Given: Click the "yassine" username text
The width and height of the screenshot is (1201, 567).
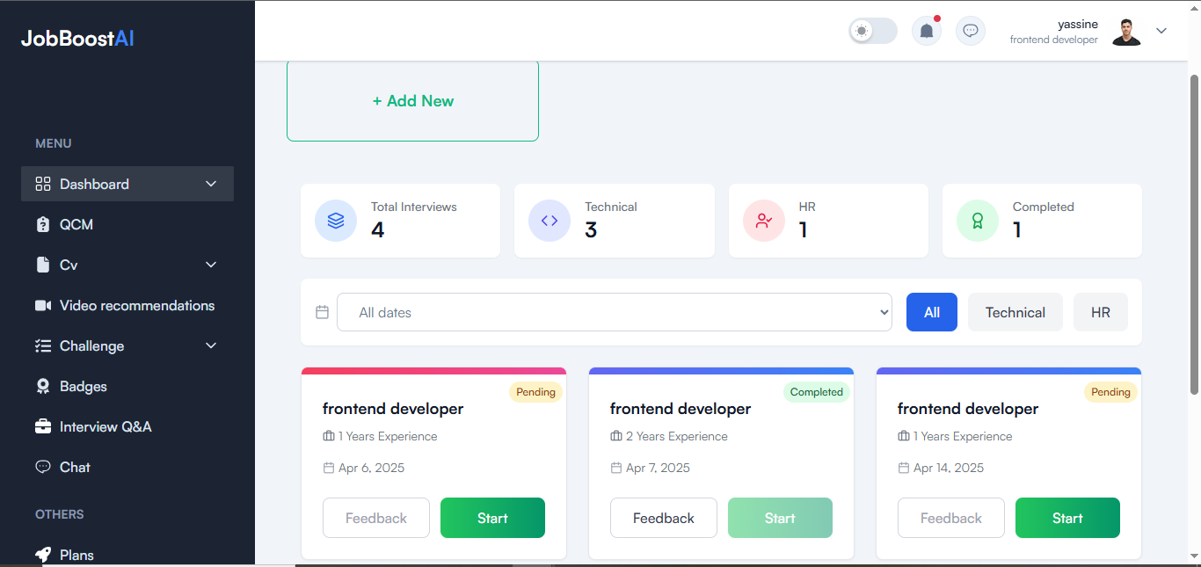Looking at the screenshot, I should 1078,24.
